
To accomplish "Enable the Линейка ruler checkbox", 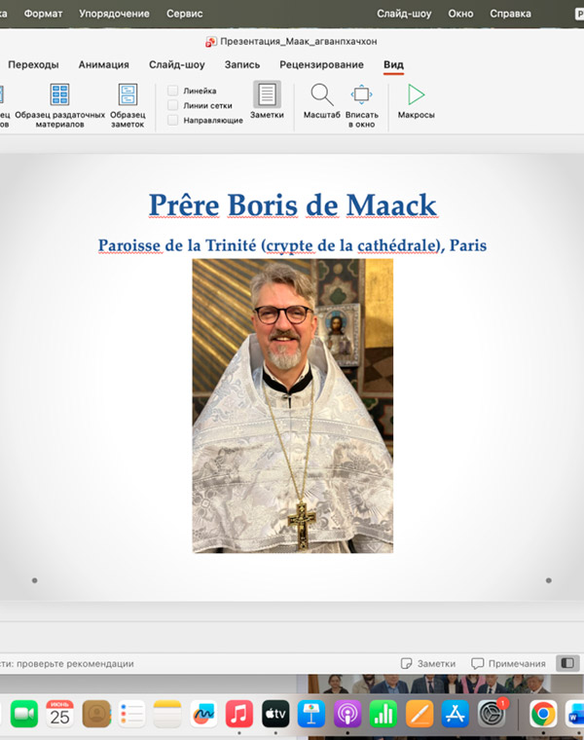I will coord(173,91).
